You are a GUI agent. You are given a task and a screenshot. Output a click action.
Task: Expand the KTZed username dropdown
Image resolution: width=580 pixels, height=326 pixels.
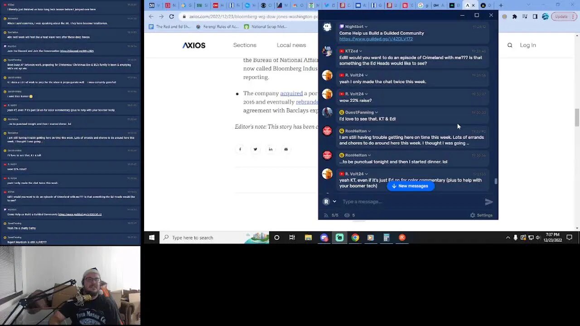[x=361, y=51]
